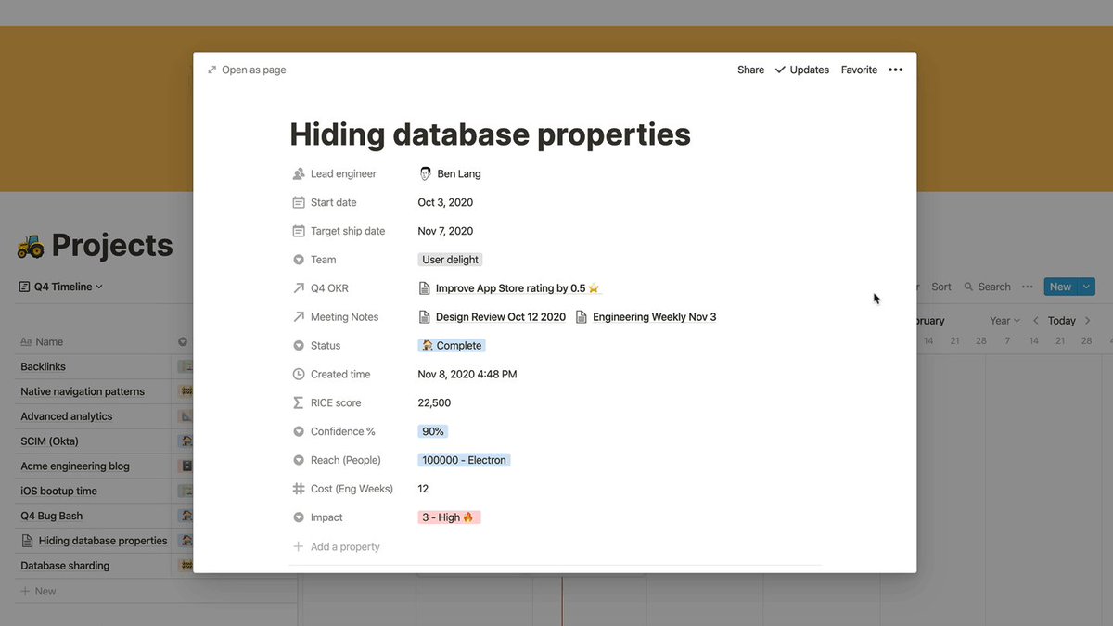Click the previous-period chevron before Today
The width and height of the screenshot is (1113, 626).
coord(1036,321)
